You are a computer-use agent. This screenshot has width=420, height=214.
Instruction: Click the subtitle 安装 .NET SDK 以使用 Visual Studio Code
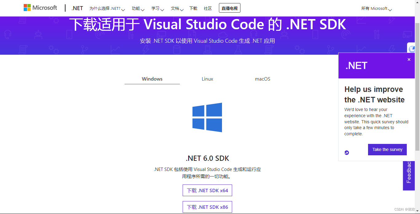tap(208, 41)
